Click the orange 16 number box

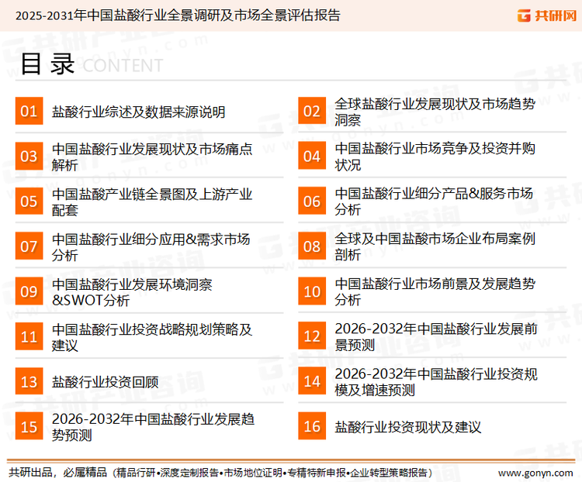point(312,426)
